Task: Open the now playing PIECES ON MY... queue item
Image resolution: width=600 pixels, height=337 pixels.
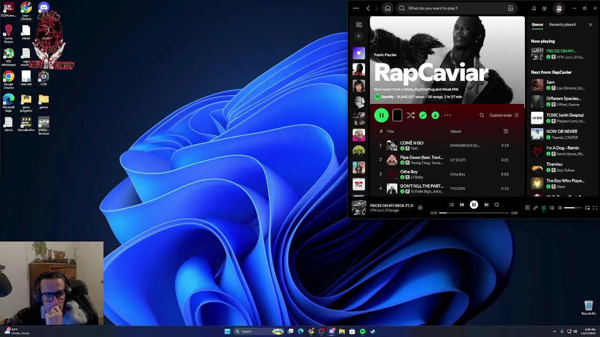Action: tap(562, 54)
